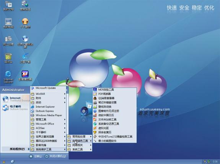Click the 关闭计算机 shut down button
Image resolution: width=220 pixels, height=164 pixels.
pos(55,156)
